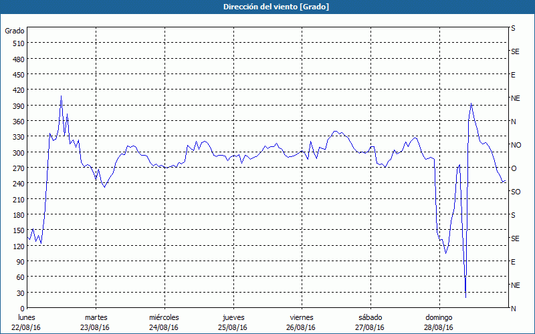Click the 'miércoles 24/08/16' axis label
The image size is (535, 334).
point(164,322)
